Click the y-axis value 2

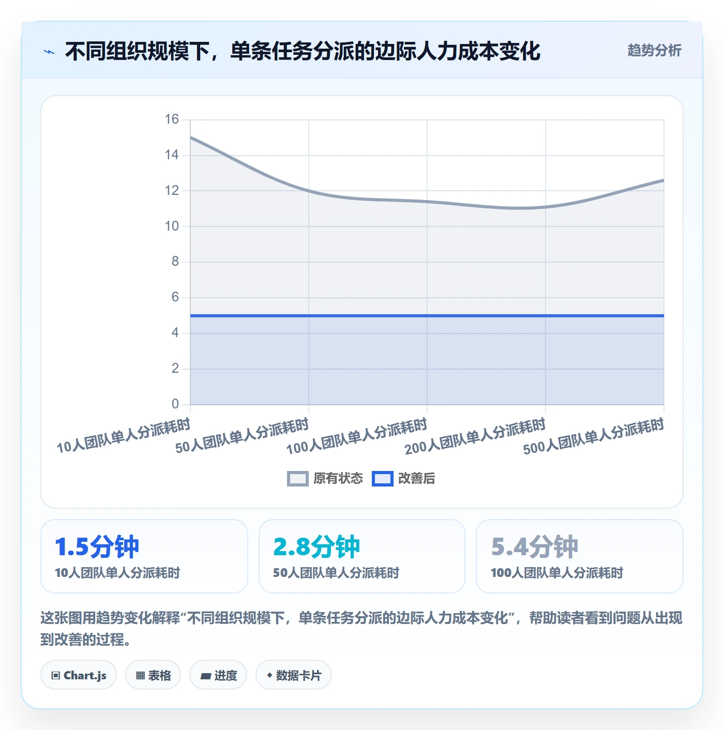[175, 369]
